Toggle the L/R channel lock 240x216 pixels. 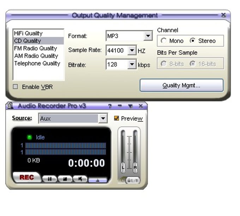pos(133,181)
